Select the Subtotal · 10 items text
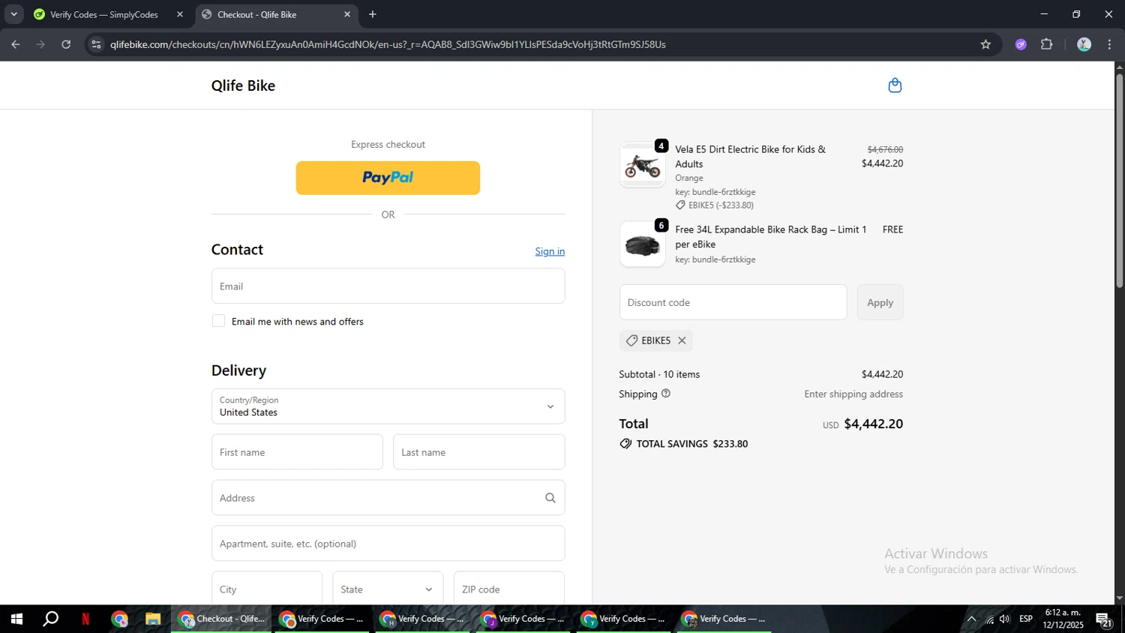 [659, 374]
